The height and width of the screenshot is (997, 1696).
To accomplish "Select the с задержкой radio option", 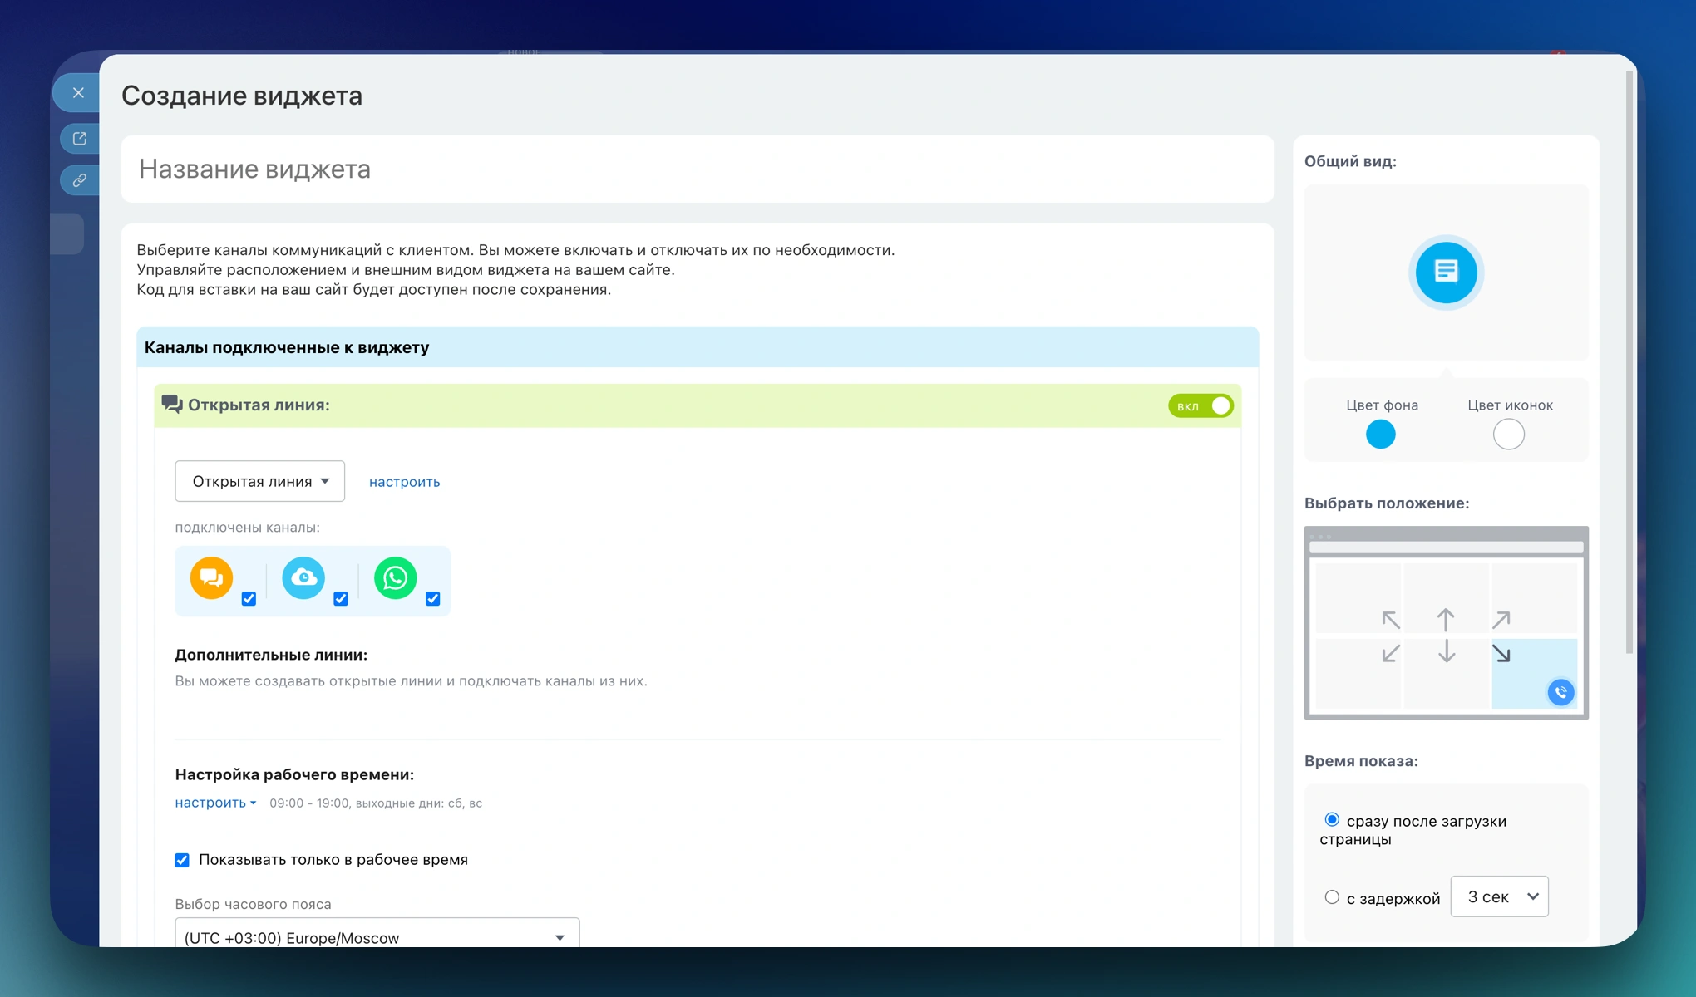I will coord(1332,897).
